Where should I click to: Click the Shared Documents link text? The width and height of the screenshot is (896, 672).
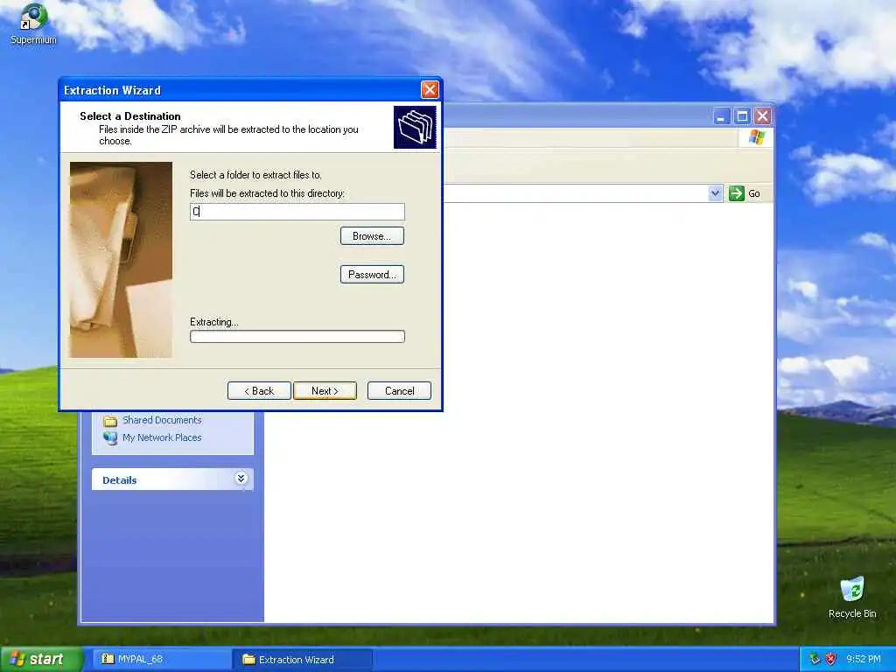[x=162, y=420]
